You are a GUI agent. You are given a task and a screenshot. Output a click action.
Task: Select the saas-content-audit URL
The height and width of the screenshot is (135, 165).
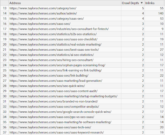coord(53,91)
